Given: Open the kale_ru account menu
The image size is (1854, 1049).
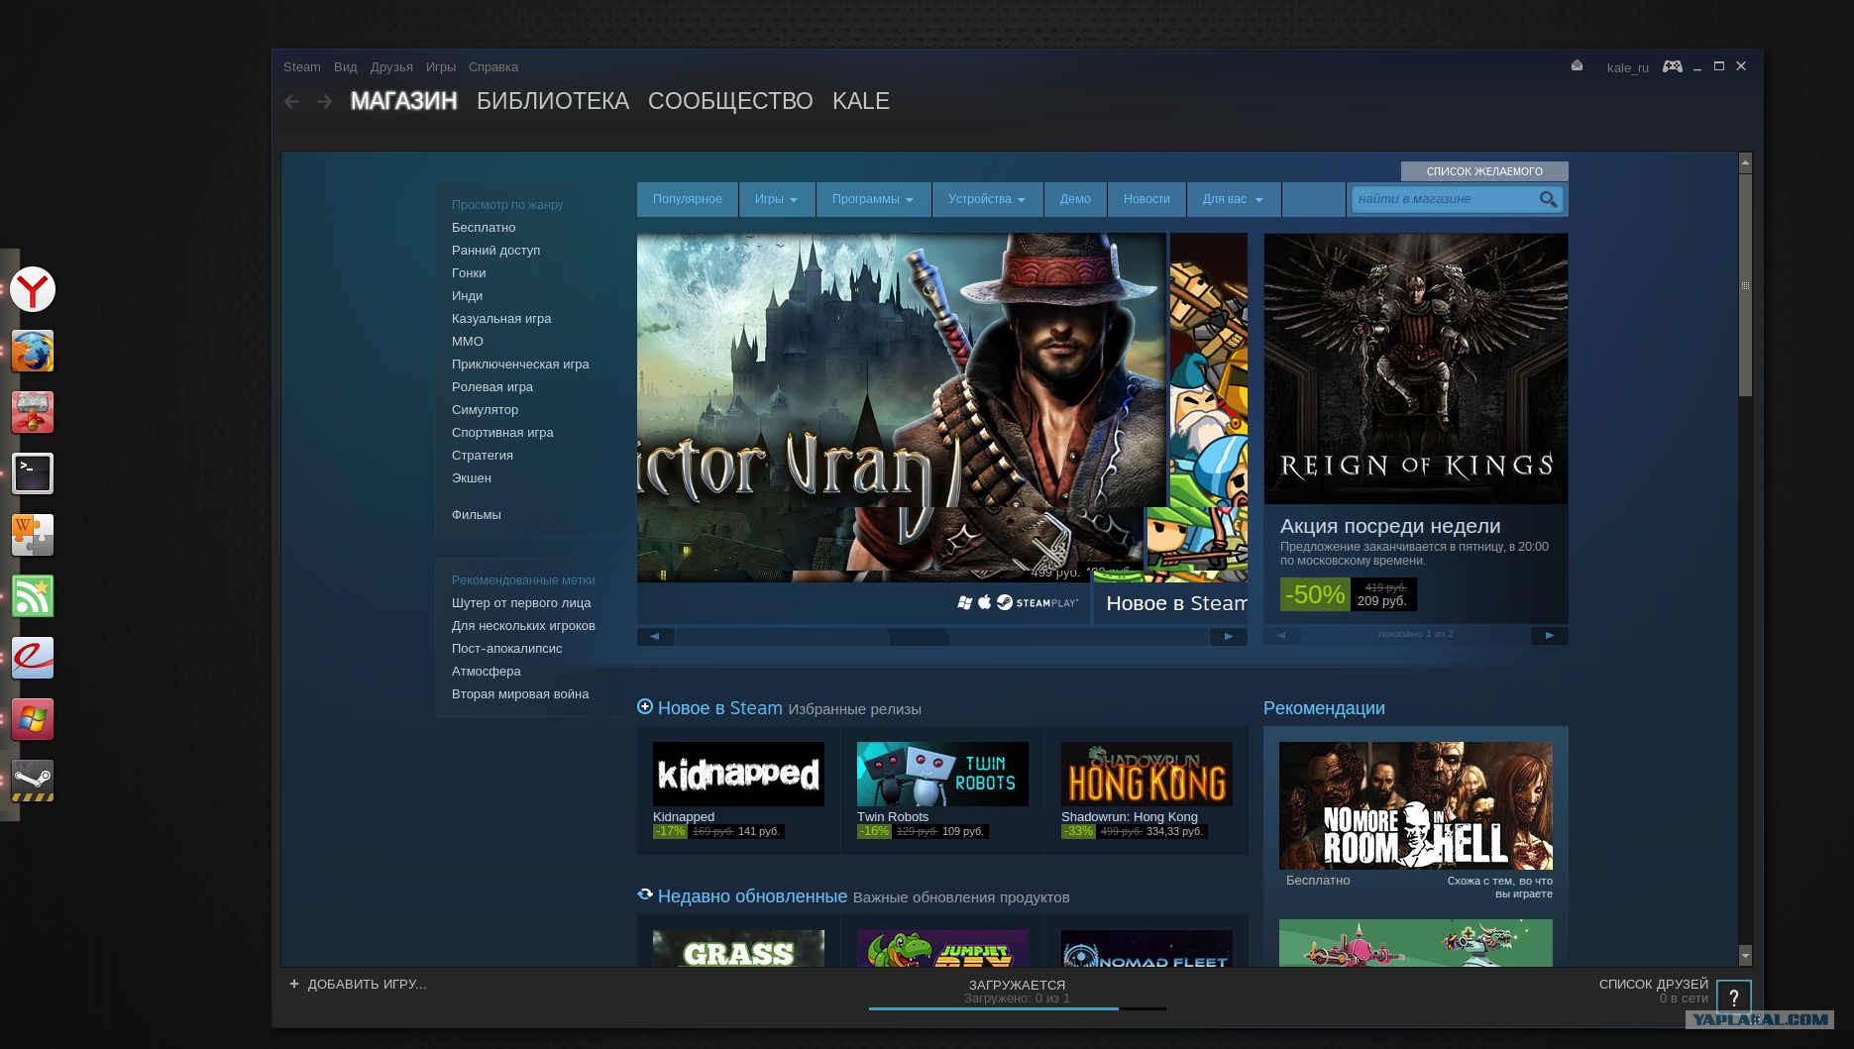Looking at the screenshot, I should click(x=1627, y=67).
